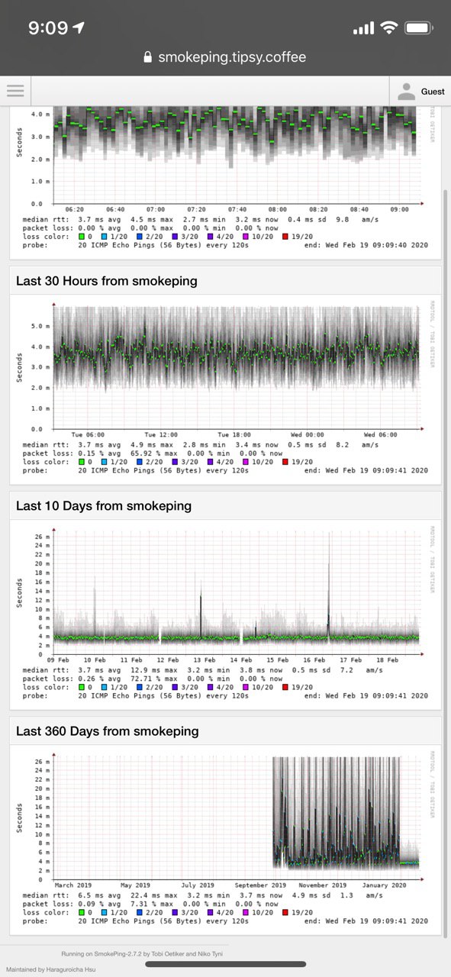Image resolution: width=451 pixels, height=977 pixels.
Task: Tap the Wi-Fi status icon
Action: coord(389,28)
